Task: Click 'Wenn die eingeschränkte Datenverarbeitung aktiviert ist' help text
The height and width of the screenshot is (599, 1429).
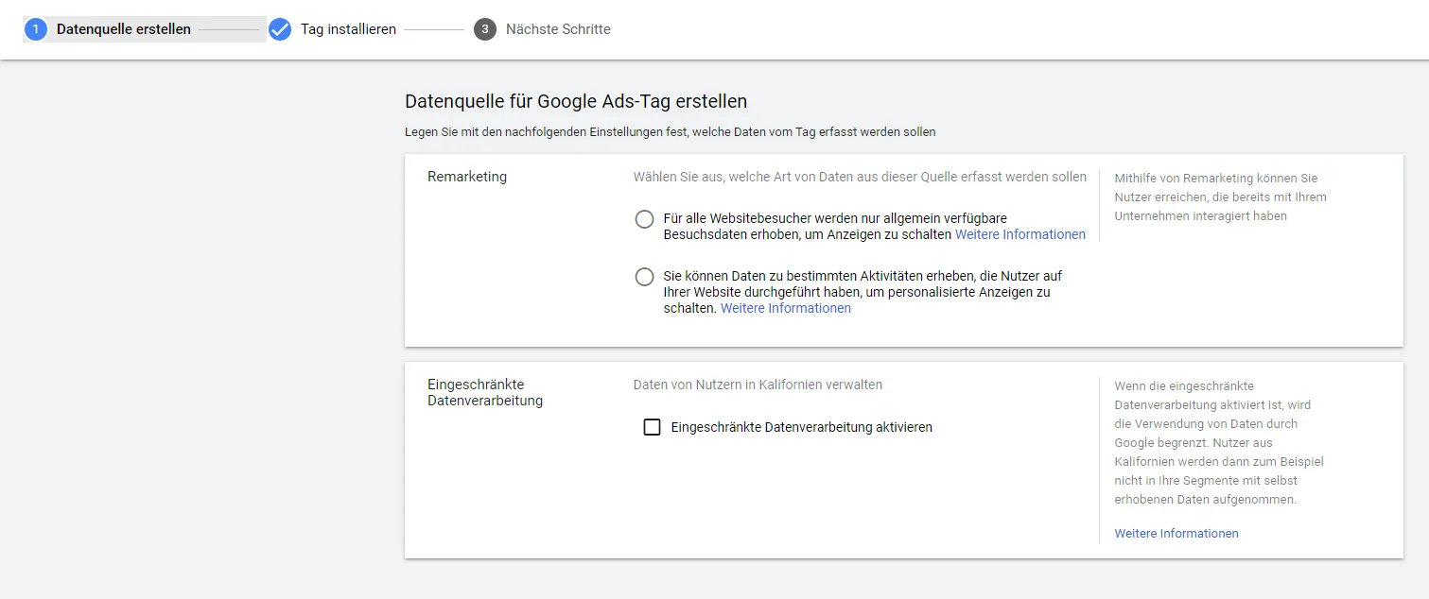Action: tap(1219, 442)
